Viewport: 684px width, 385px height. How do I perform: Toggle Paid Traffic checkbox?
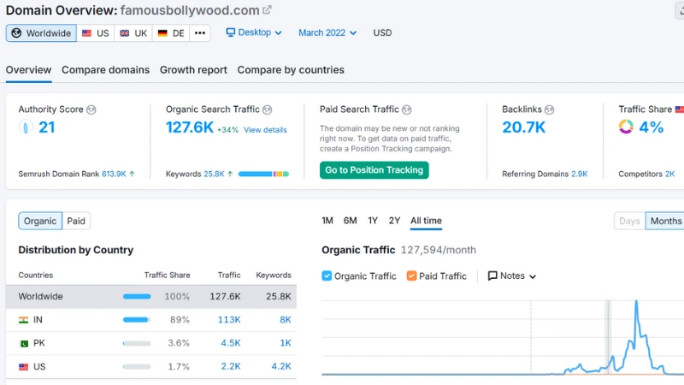point(411,275)
